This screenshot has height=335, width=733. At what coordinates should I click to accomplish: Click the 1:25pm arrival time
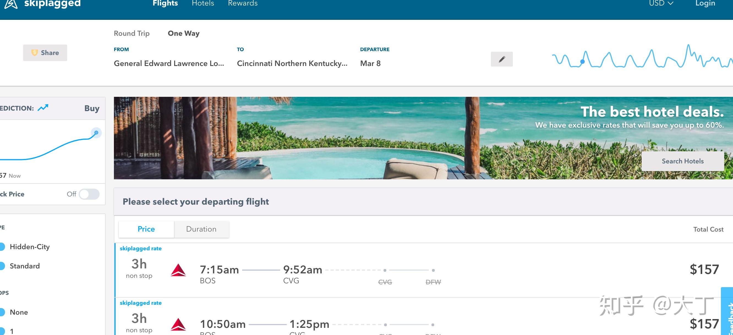coord(309,324)
